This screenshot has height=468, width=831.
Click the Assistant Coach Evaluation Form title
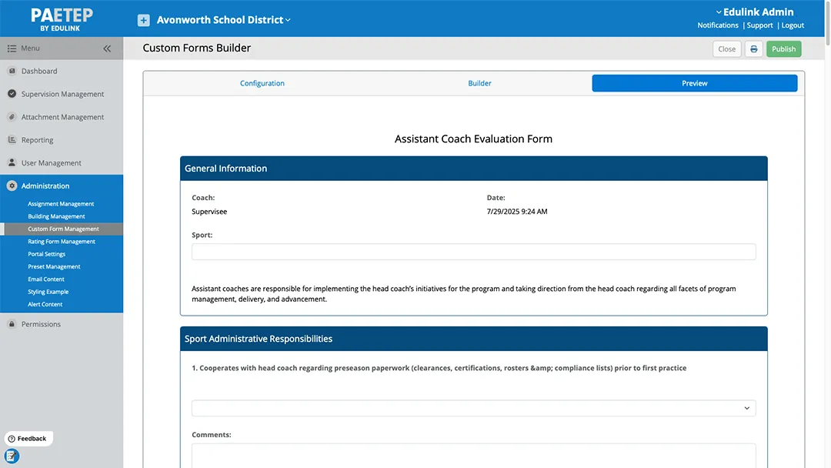[x=473, y=139]
